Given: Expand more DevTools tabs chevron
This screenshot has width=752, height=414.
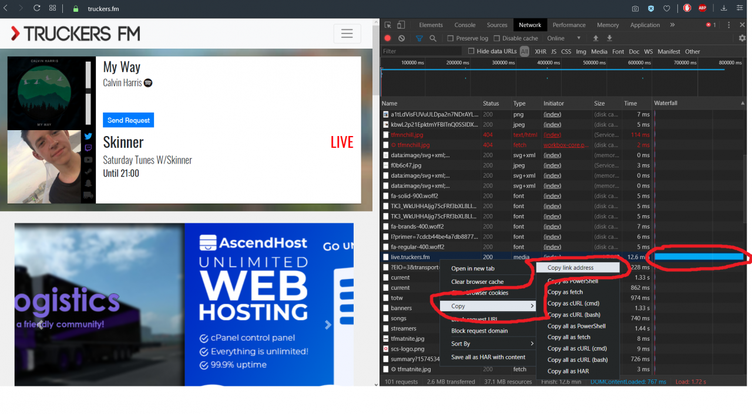Looking at the screenshot, I should tap(672, 25).
